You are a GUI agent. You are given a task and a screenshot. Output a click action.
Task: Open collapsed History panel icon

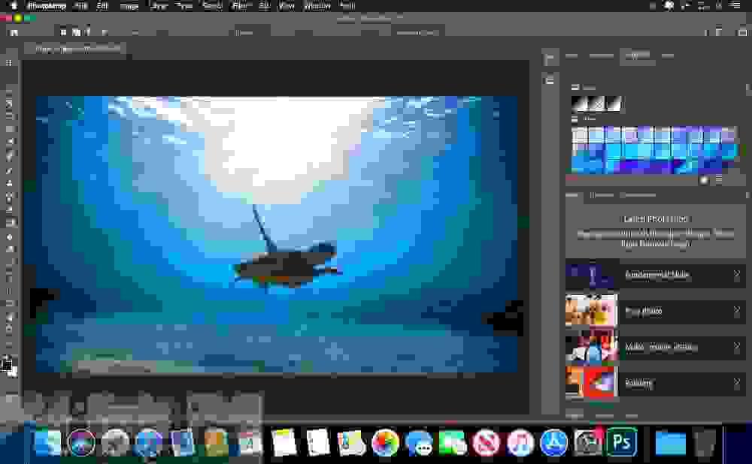550,59
